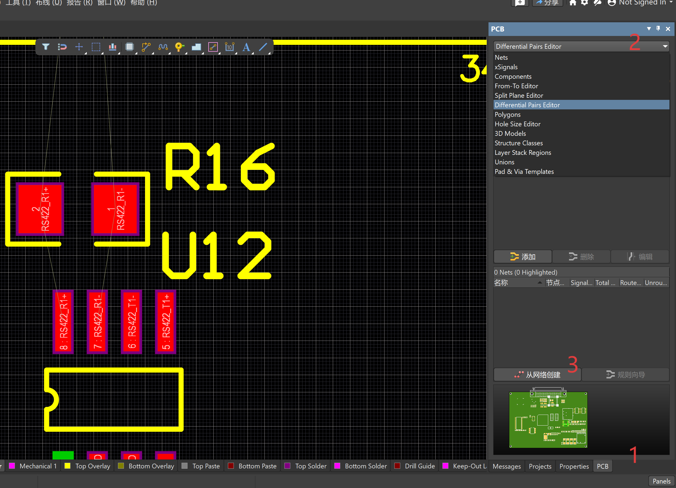
Task: Toggle the Bottom Solder layer tab
Action: coord(365,466)
